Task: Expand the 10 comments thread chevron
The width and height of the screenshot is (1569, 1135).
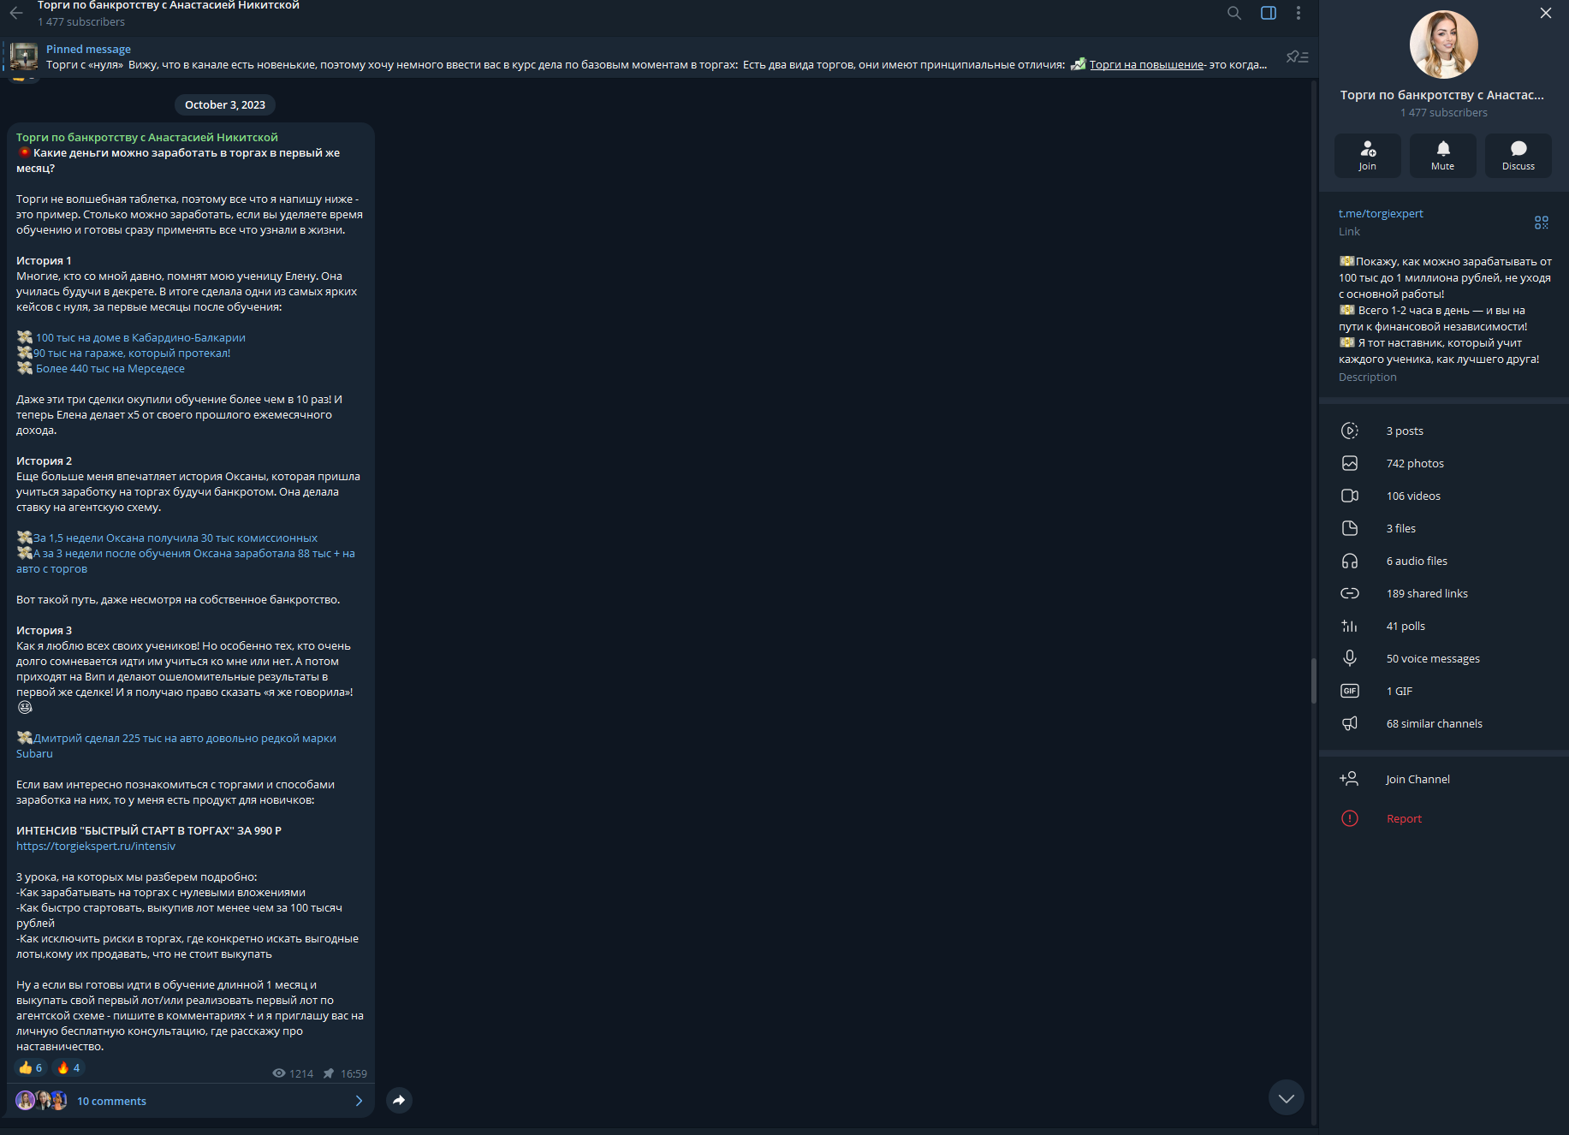Action: point(359,1101)
